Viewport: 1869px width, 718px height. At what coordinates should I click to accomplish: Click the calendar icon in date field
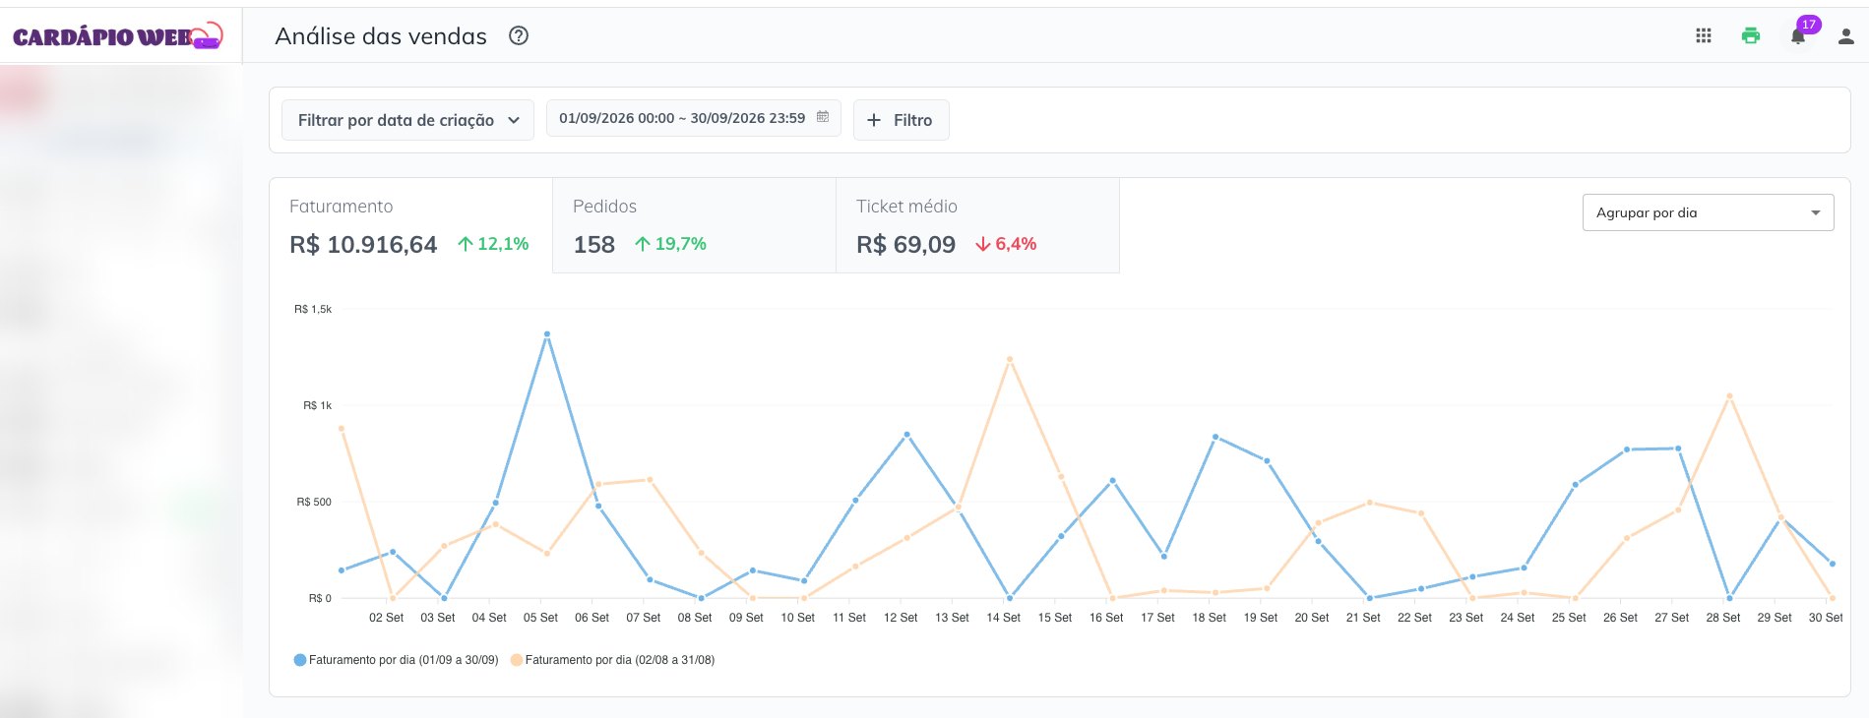823,117
